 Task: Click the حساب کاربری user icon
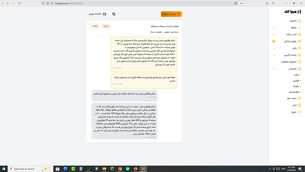pyautogui.click(x=299, y=55)
